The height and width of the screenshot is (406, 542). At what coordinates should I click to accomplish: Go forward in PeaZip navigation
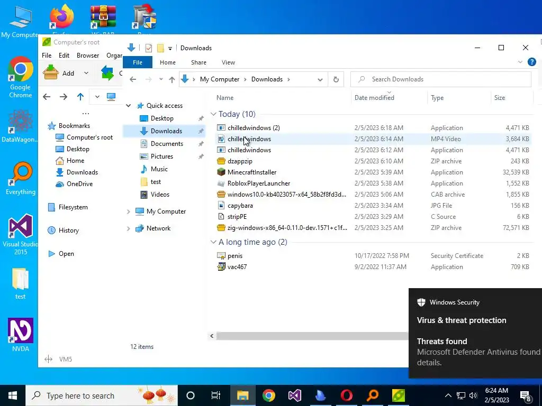pyautogui.click(x=64, y=97)
